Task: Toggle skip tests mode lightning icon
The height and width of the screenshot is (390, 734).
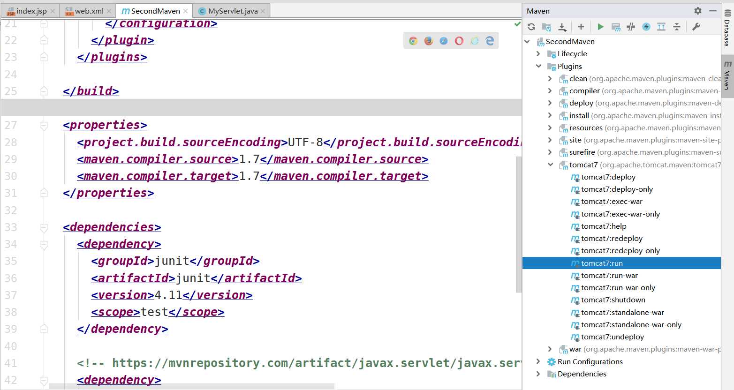Action: 646,27
